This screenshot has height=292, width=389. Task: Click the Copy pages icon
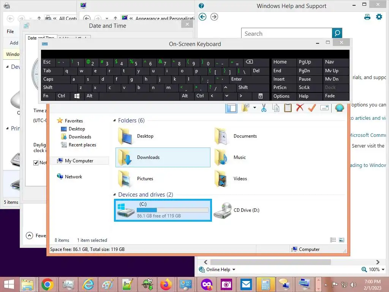point(276,108)
